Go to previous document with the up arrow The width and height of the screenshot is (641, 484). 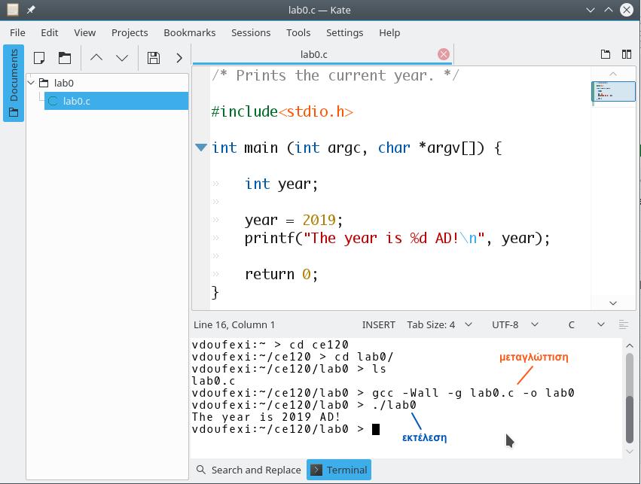click(x=96, y=58)
